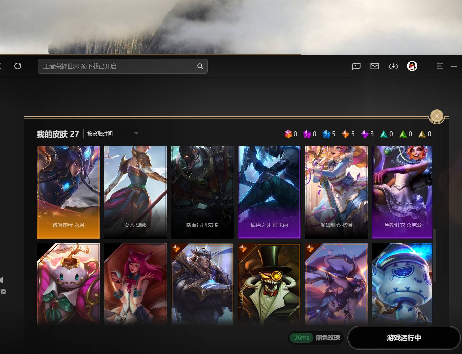This screenshot has height=354, width=462.
Task: Open the mail envelope icon
Action: pos(375,66)
